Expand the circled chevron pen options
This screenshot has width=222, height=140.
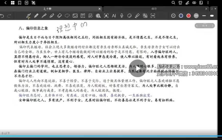(x=173, y=16)
